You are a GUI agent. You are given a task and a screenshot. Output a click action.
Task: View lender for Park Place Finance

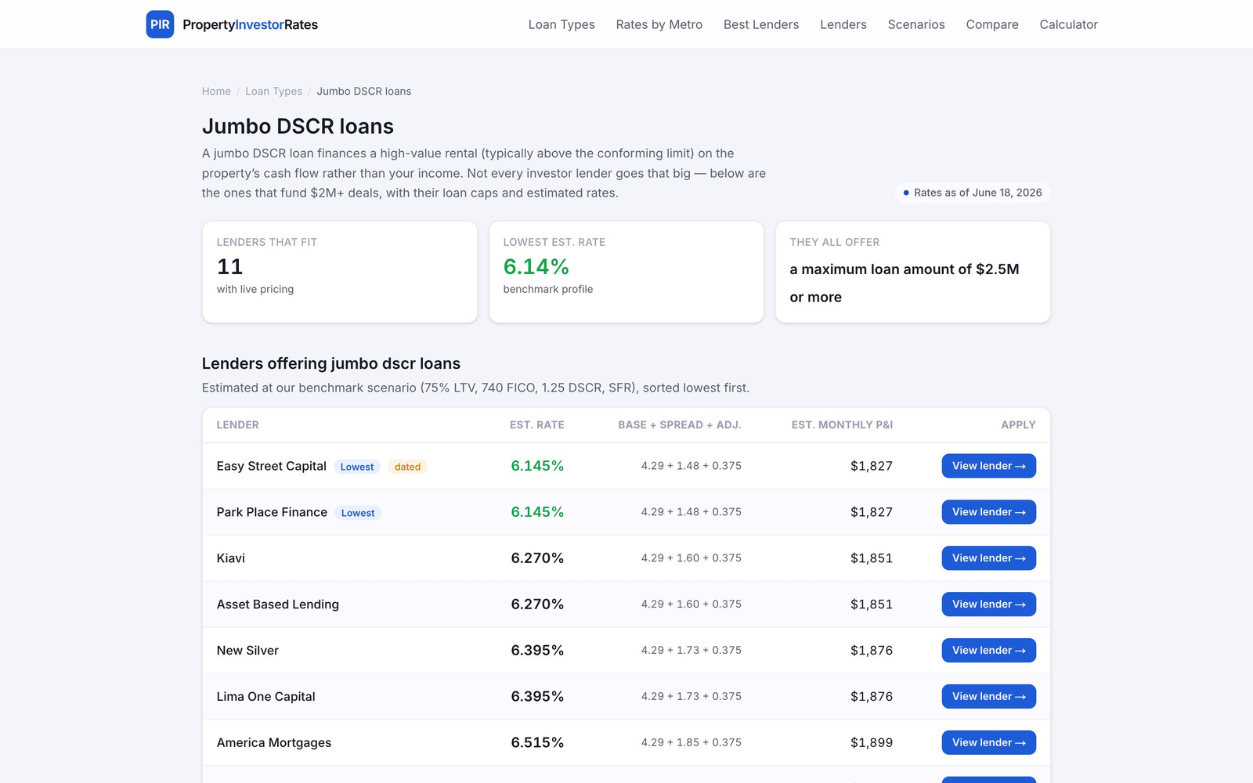(x=988, y=512)
